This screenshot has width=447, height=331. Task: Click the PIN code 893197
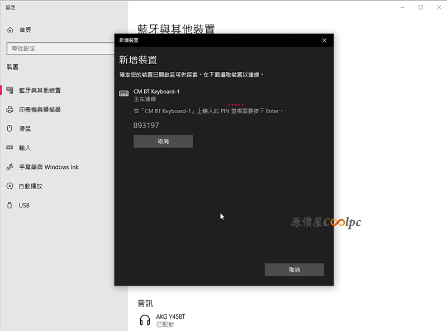[x=146, y=125]
